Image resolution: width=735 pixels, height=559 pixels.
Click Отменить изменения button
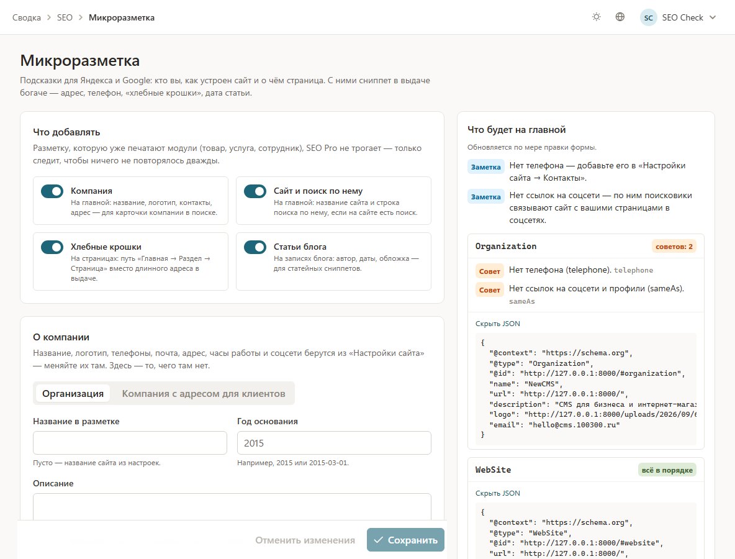click(x=305, y=540)
